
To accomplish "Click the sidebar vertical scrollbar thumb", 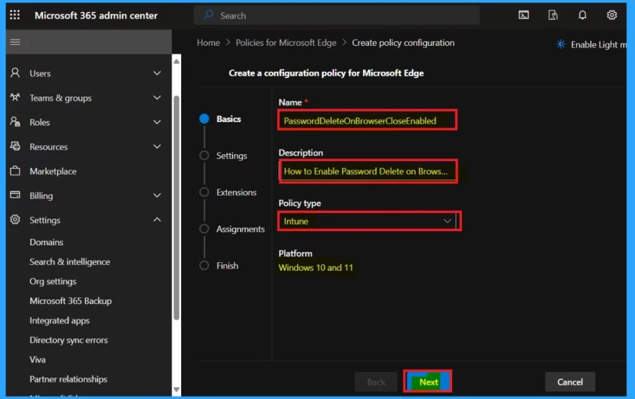I will pos(177,208).
